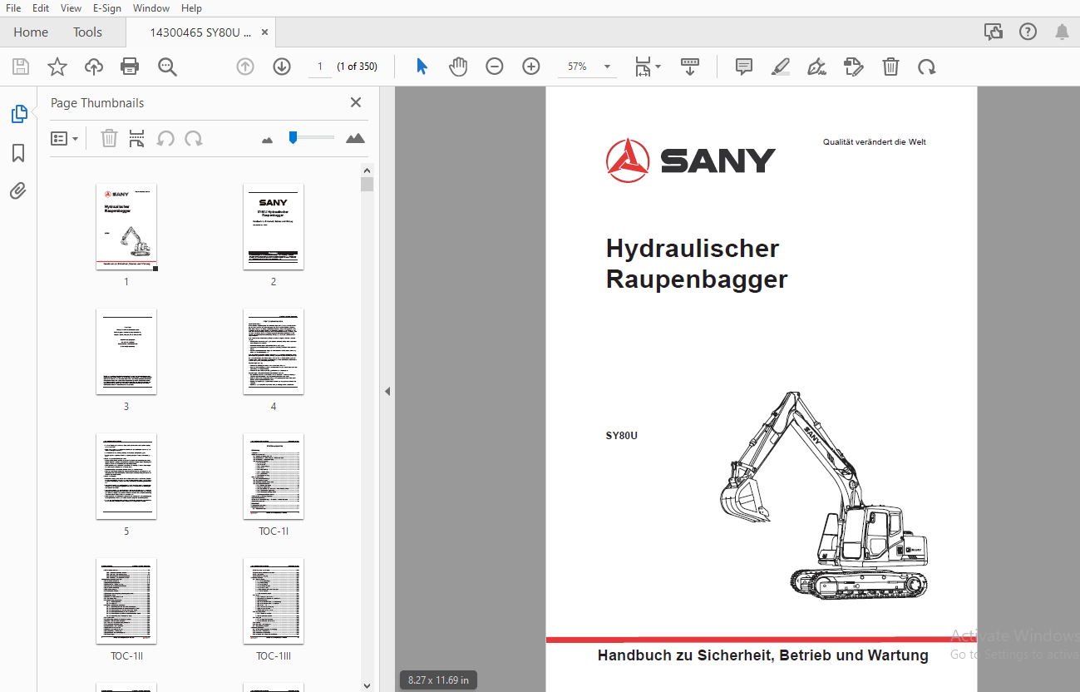Select page 2 thumbnail
1080x692 pixels.
point(274,226)
